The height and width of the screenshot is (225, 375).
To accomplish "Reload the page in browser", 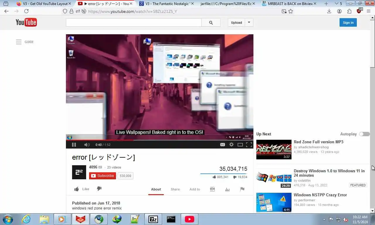I will [26, 11].
